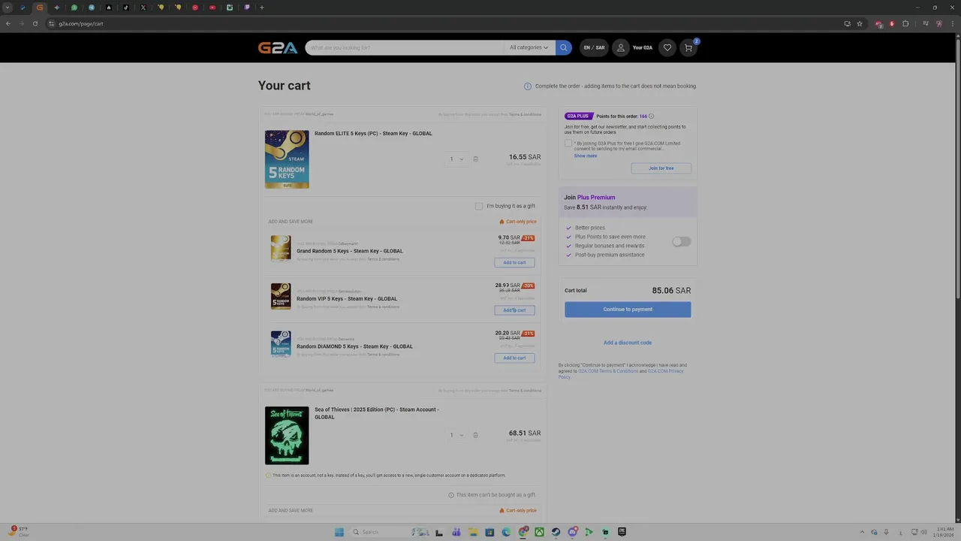961x541 pixels.
Task: Open the Xbox app from the taskbar
Action: [539, 532]
